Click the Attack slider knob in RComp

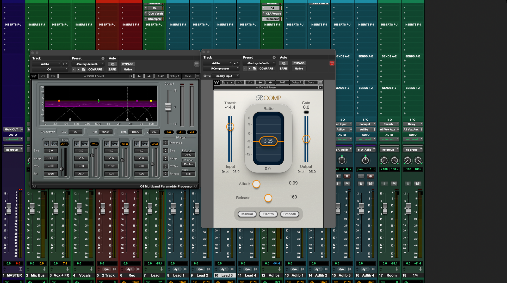[x=256, y=184]
